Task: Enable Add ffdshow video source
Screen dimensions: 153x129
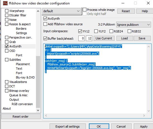Action: [45, 24]
